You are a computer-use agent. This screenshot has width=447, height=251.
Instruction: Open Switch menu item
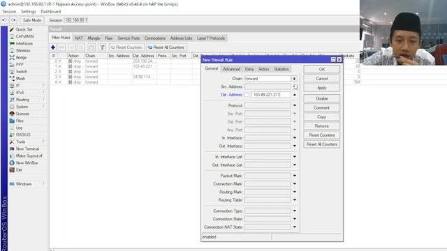[x=22, y=71]
